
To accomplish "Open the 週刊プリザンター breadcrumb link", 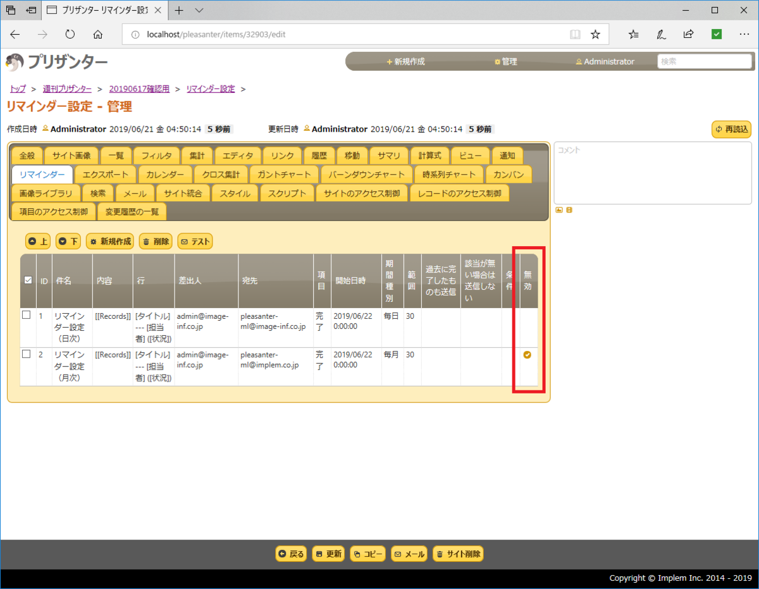I will (67, 89).
